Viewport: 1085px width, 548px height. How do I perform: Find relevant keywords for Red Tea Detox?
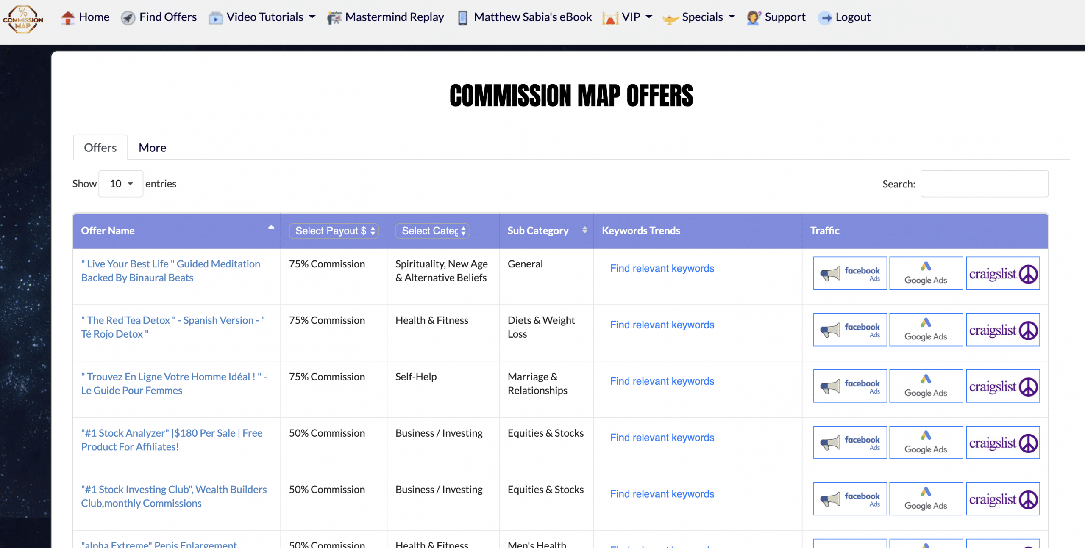(662, 325)
